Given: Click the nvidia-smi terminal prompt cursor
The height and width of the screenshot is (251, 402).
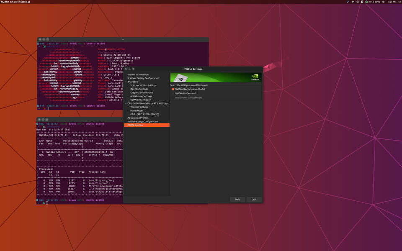Looking at the screenshot, I should click(x=47, y=203).
